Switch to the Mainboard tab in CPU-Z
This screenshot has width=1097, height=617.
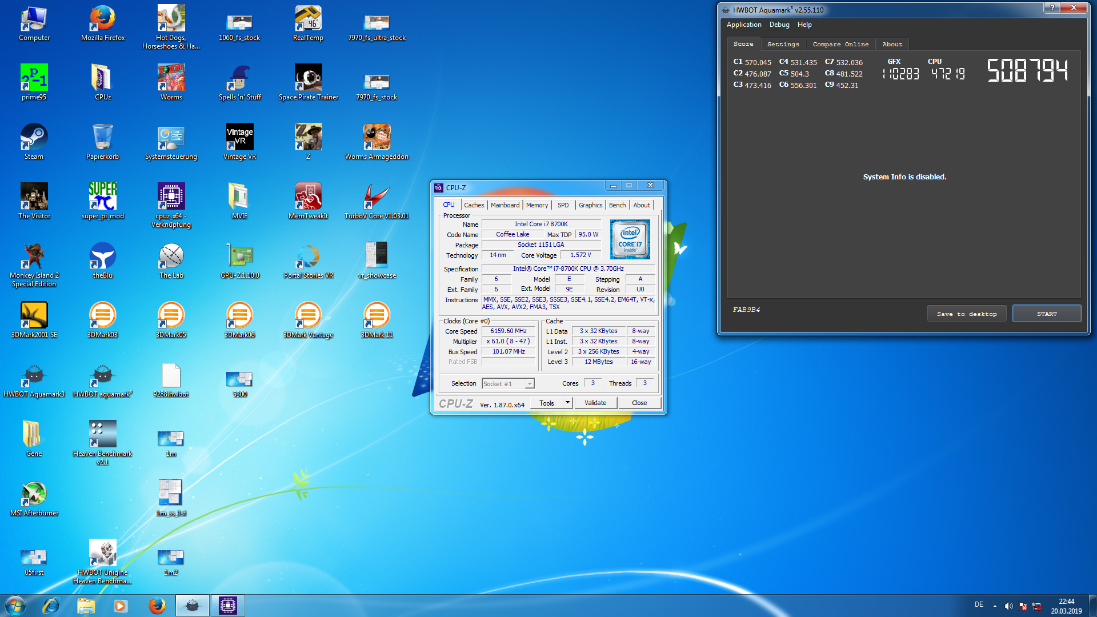[x=505, y=205]
